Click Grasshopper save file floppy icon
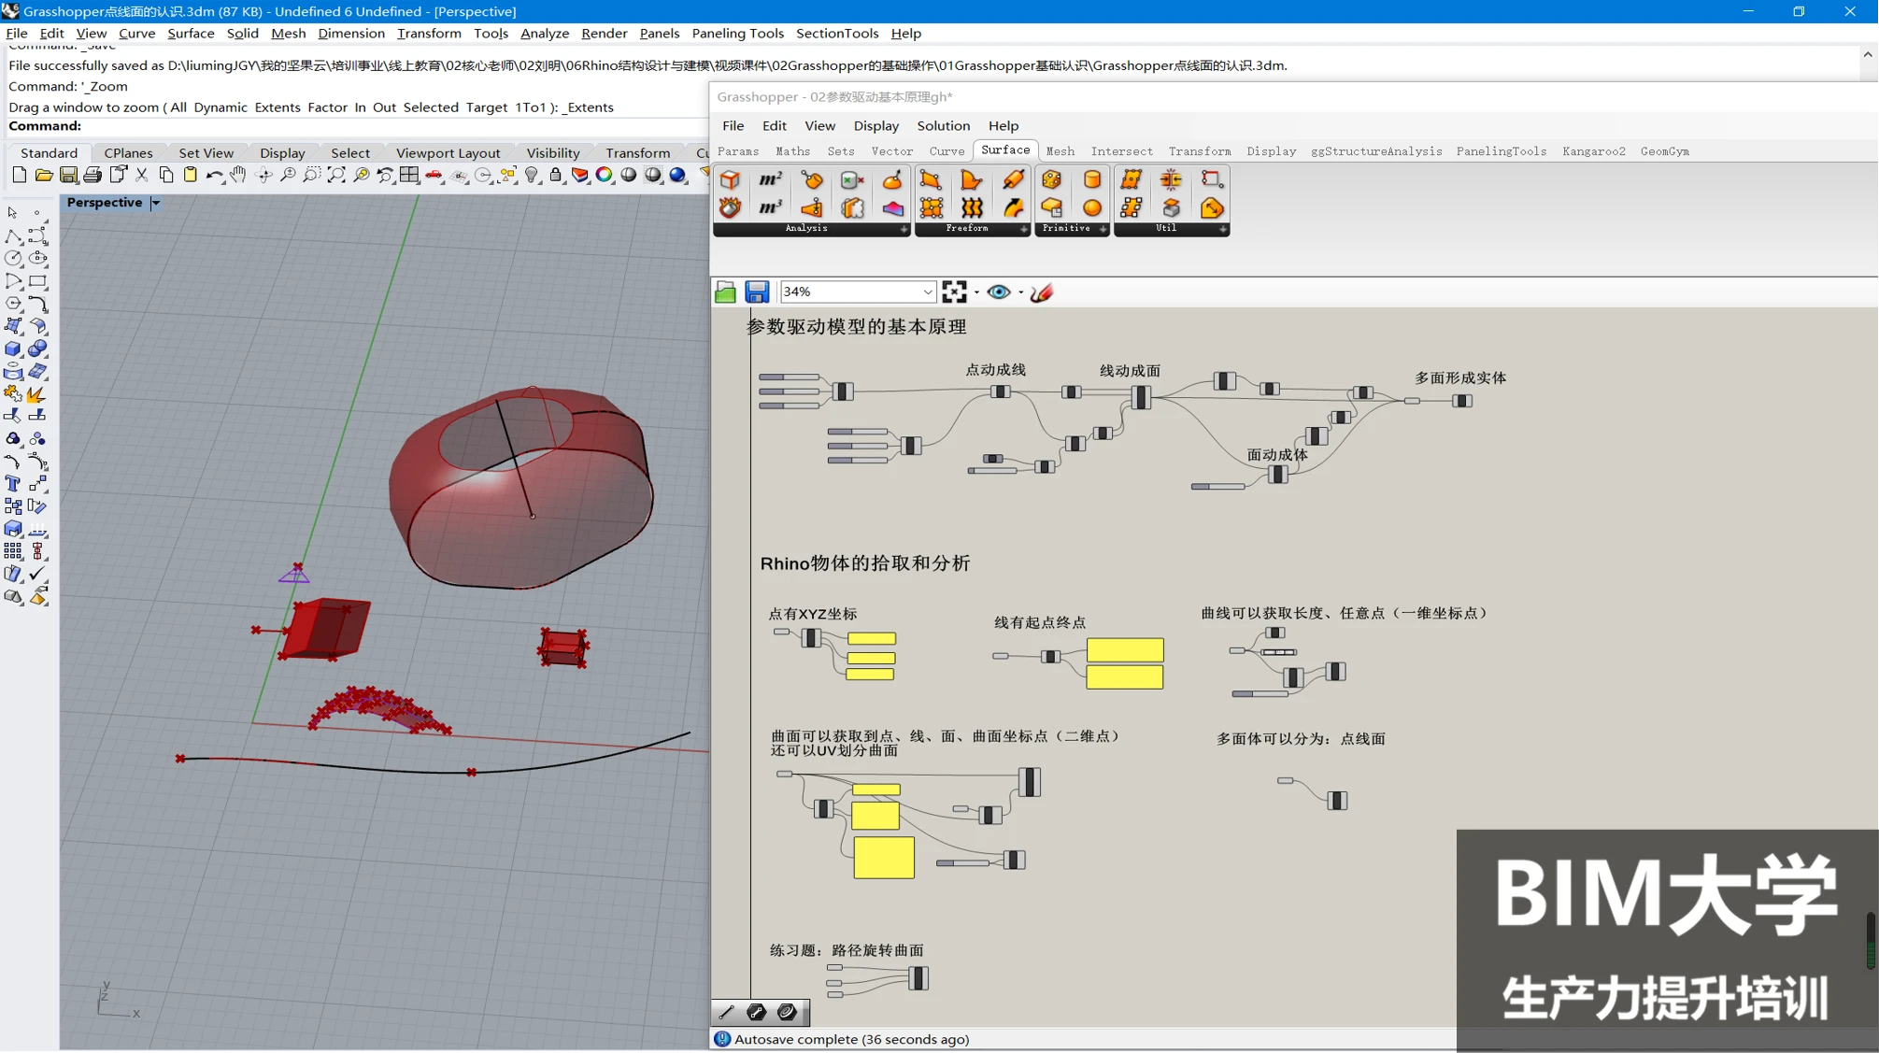Image resolution: width=1879 pixels, height=1053 pixels. tap(757, 292)
